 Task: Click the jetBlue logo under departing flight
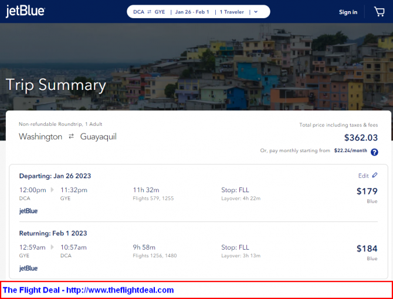pyautogui.click(x=28, y=211)
